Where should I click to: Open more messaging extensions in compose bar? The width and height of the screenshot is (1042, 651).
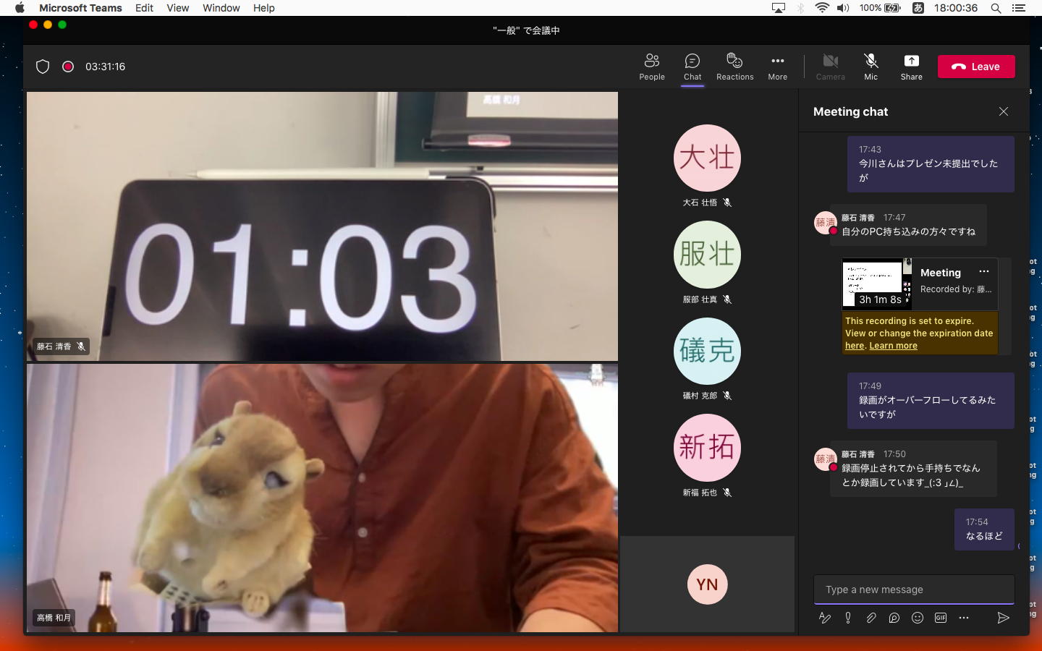click(x=964, y=618)
